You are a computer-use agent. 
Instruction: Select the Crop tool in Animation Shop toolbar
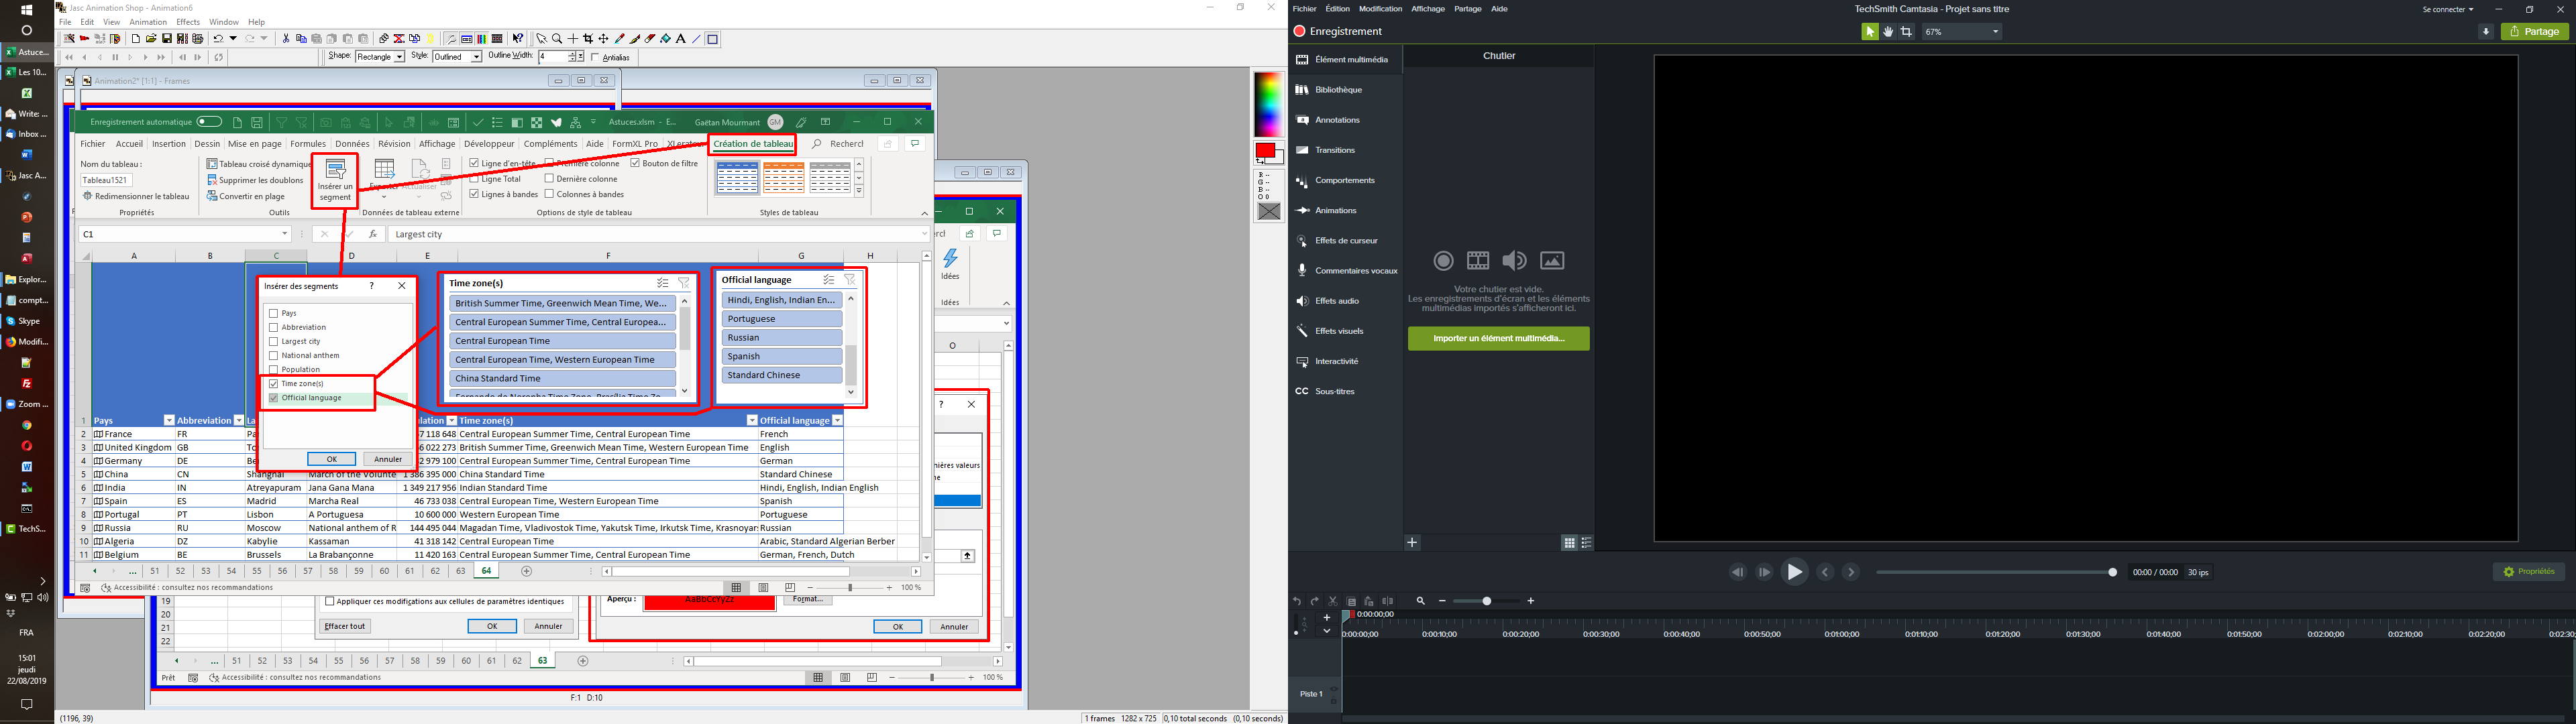pos(588,39)
